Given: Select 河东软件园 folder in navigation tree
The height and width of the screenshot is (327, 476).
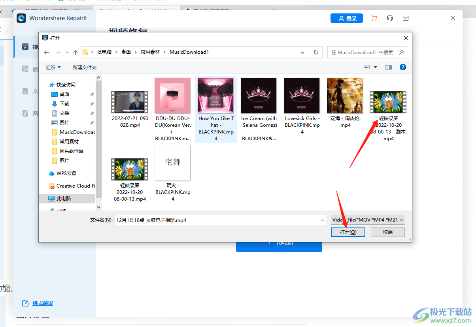Looking at the screenshot, I should click(x=68, y=151).
